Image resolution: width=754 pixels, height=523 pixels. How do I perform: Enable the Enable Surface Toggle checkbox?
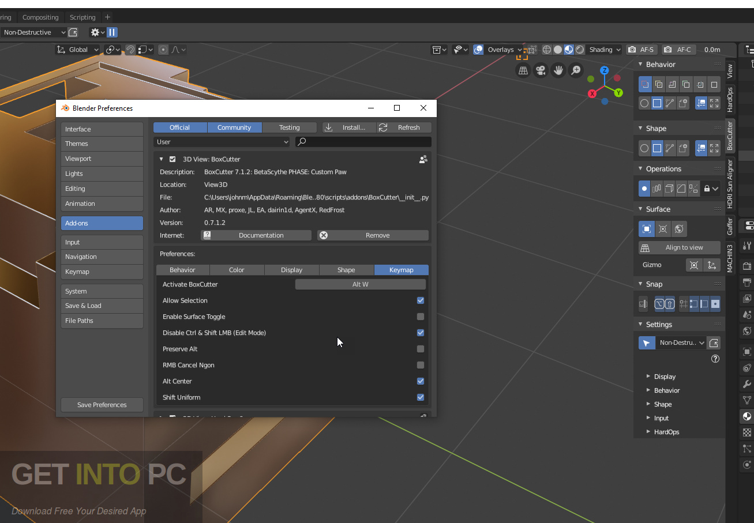[421, 317]
